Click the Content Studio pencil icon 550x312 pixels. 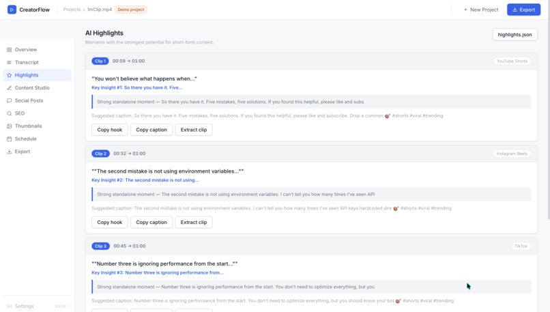pos(9,88)
